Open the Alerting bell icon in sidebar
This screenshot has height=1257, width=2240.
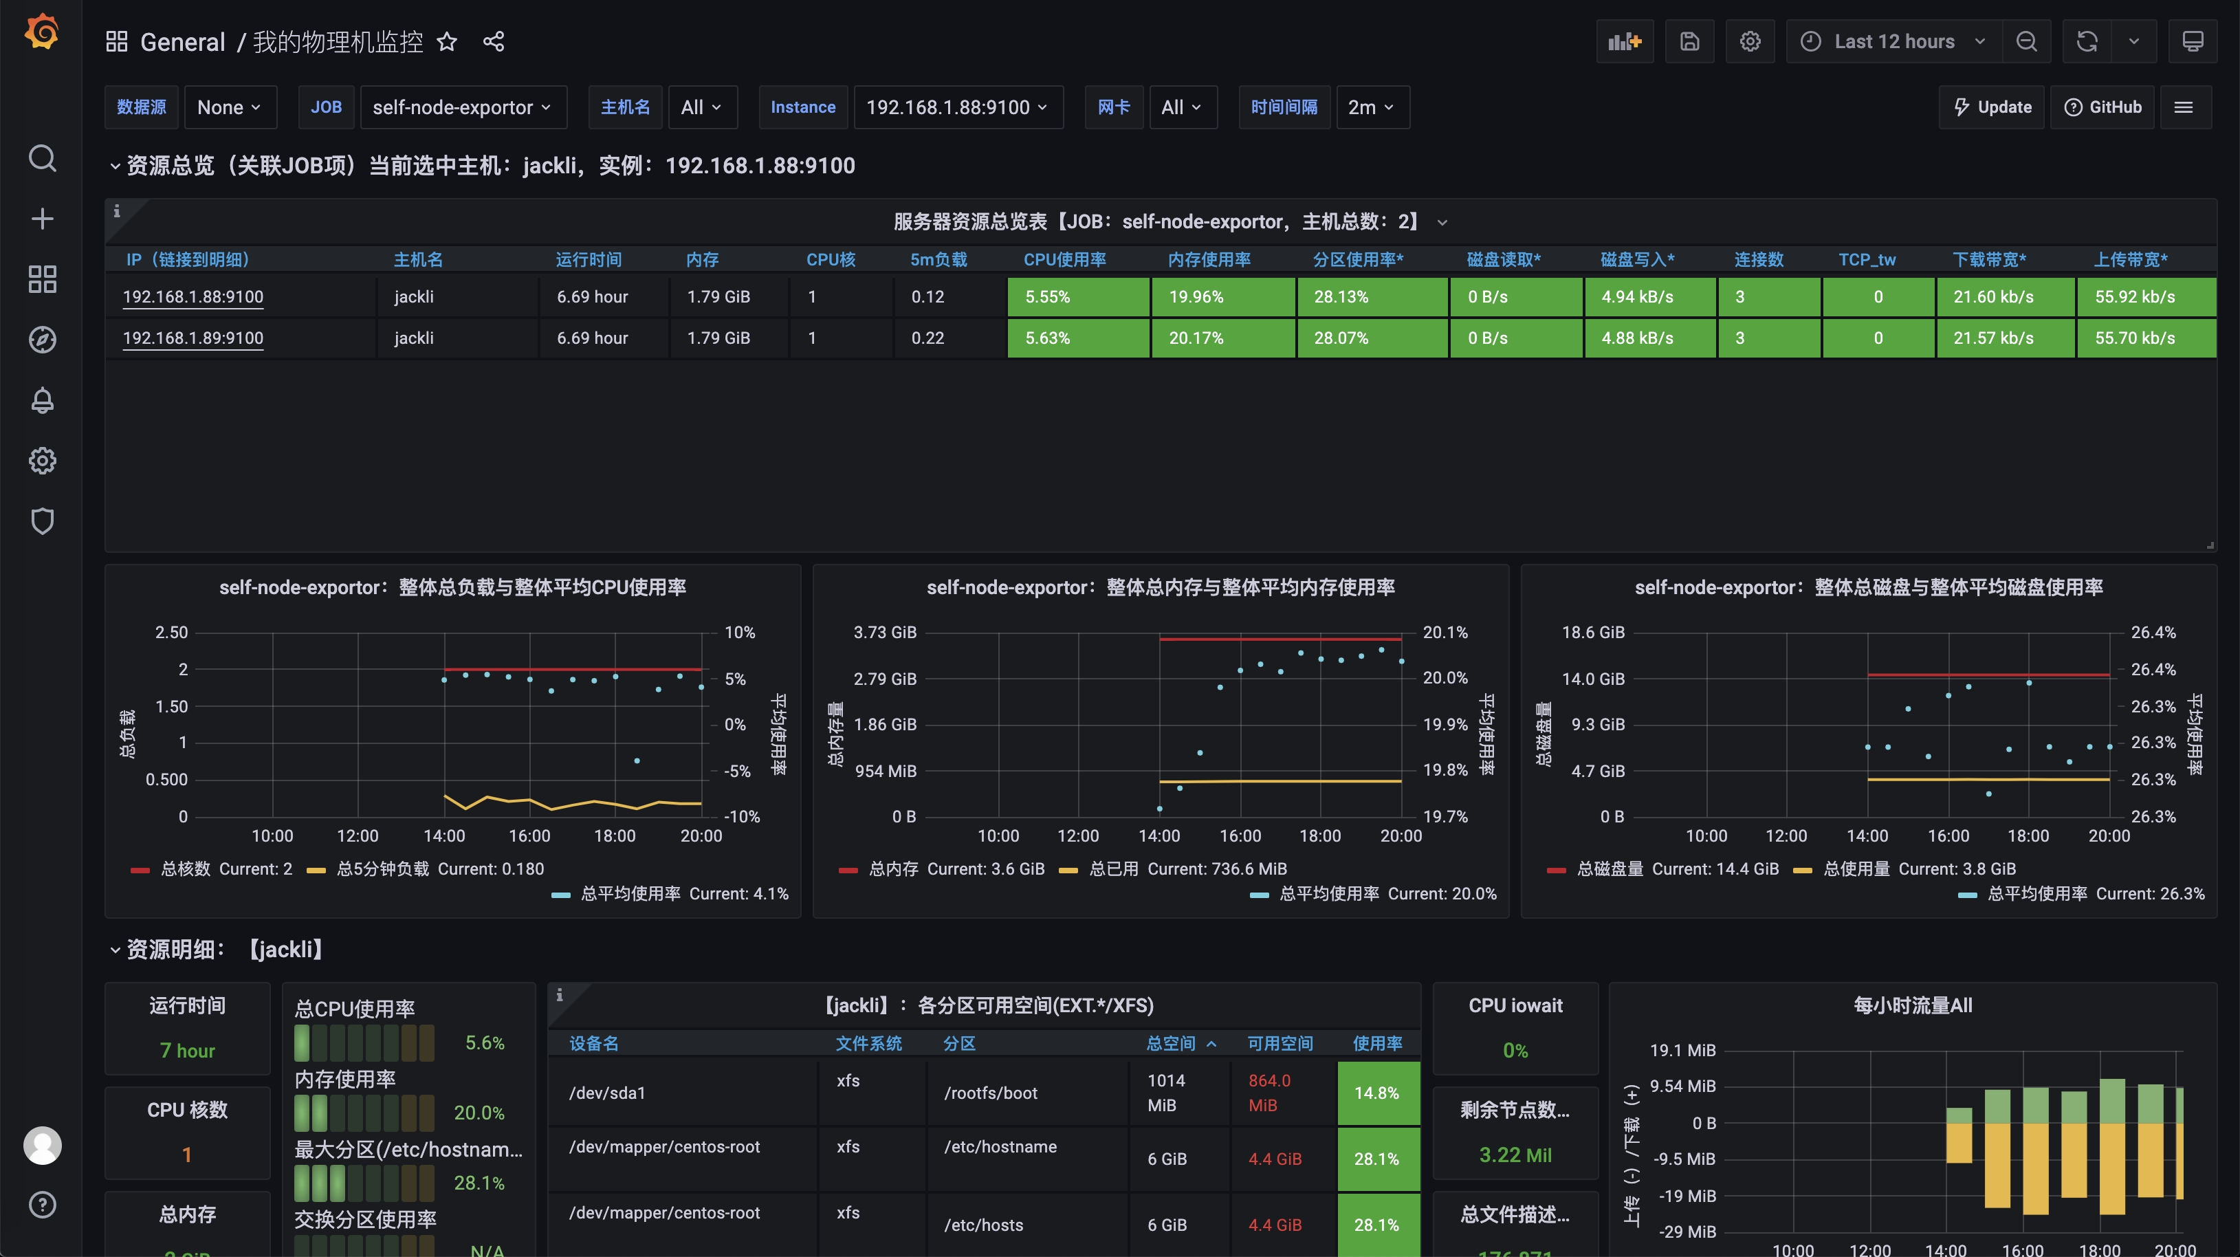click(42, 400)
